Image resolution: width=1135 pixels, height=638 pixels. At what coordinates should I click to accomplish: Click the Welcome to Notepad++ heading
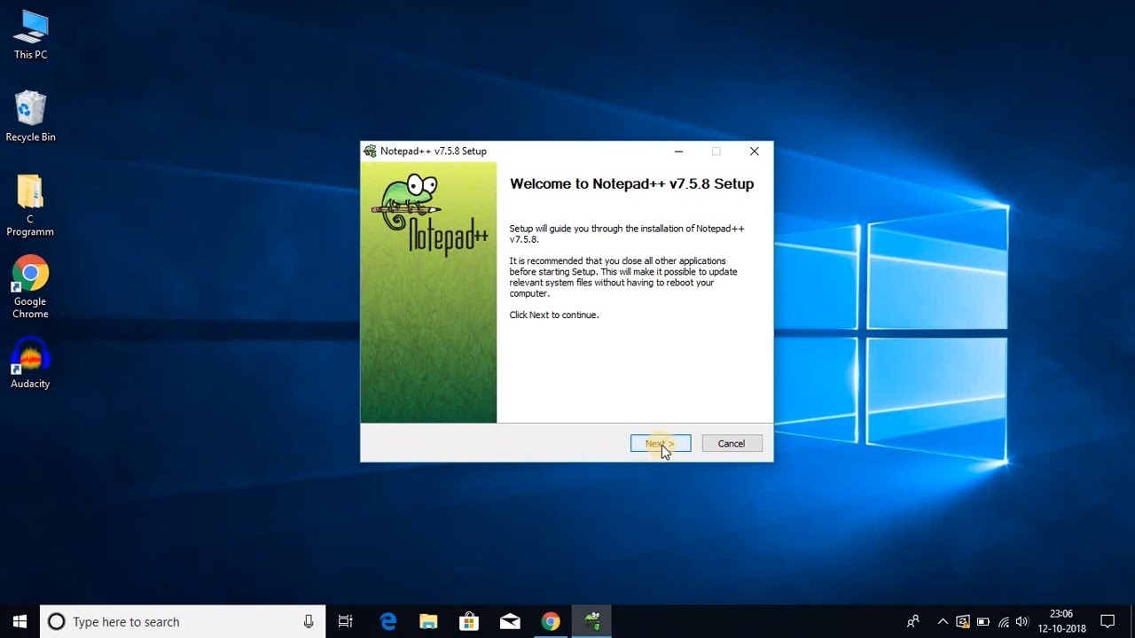pos(631,184)
